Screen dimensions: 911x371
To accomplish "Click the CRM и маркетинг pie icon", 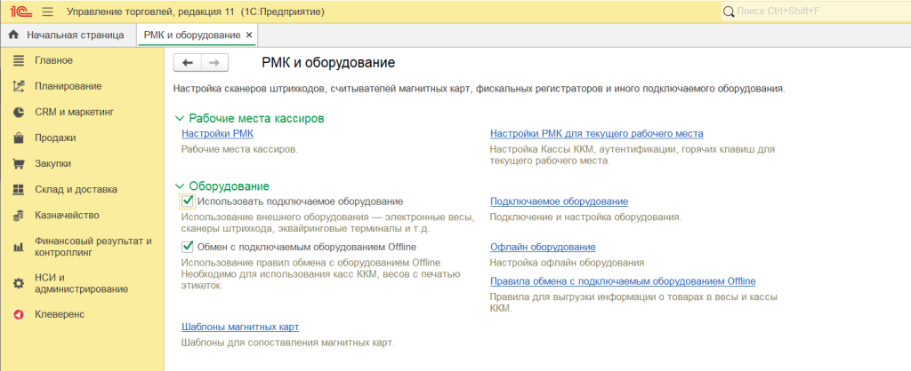I will coord(19,112).
